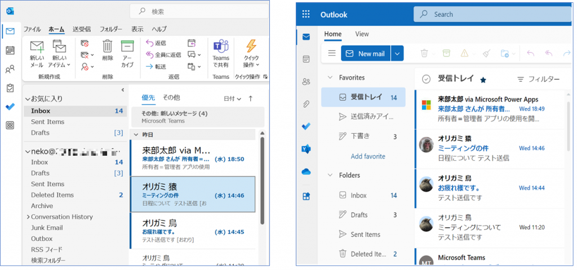
Task: Expand Conversation History in classic folder pane
Action: pyautogui.click(x=28, y=217)
